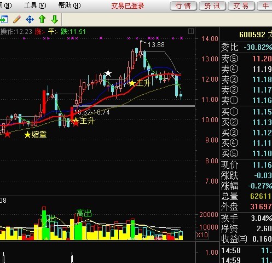Screen dimensions: 272x263
Task: Click the 卖① ask price row
Action: [x=246, y=100]
